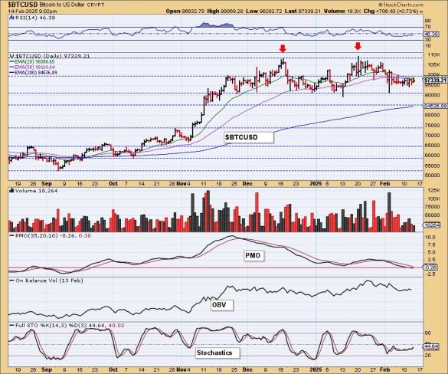This screenshot has width=448, height=374.
Task: Select the OBV annotation label box
Action: pos(222,305)
